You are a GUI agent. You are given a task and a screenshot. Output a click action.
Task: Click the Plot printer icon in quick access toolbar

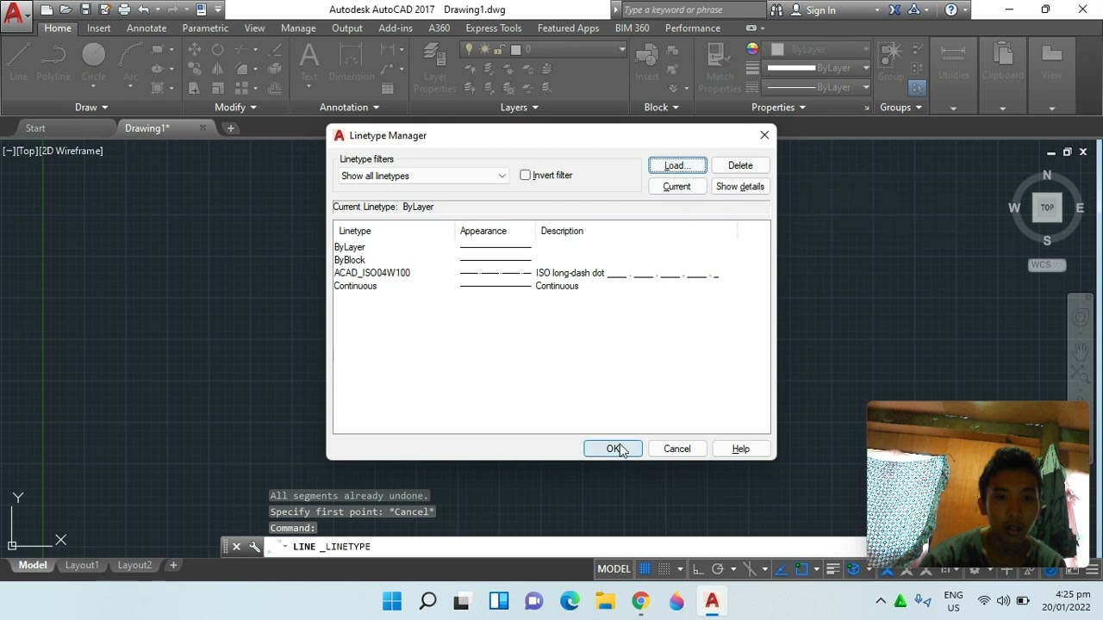[x=124, y=9]
